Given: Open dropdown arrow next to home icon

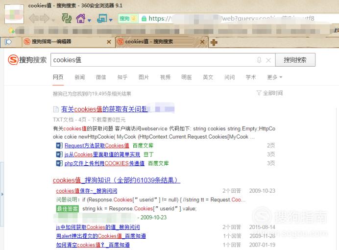Looking at the screenshot, I should point(90,20).
